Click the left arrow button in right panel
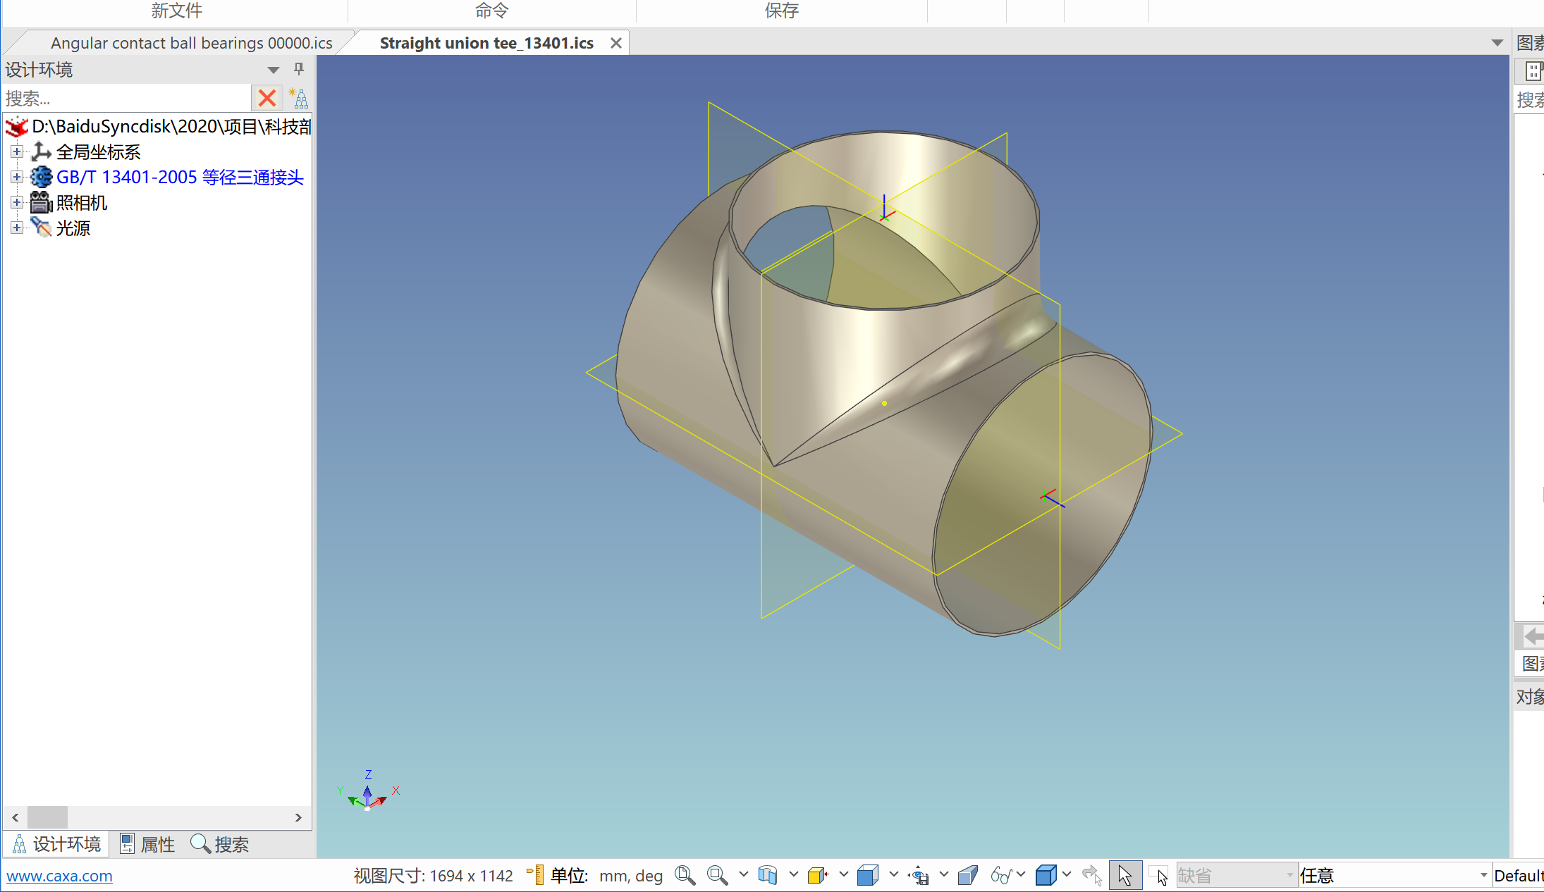The height and width of the screenshot is (892, 1544). point(1531,636)
